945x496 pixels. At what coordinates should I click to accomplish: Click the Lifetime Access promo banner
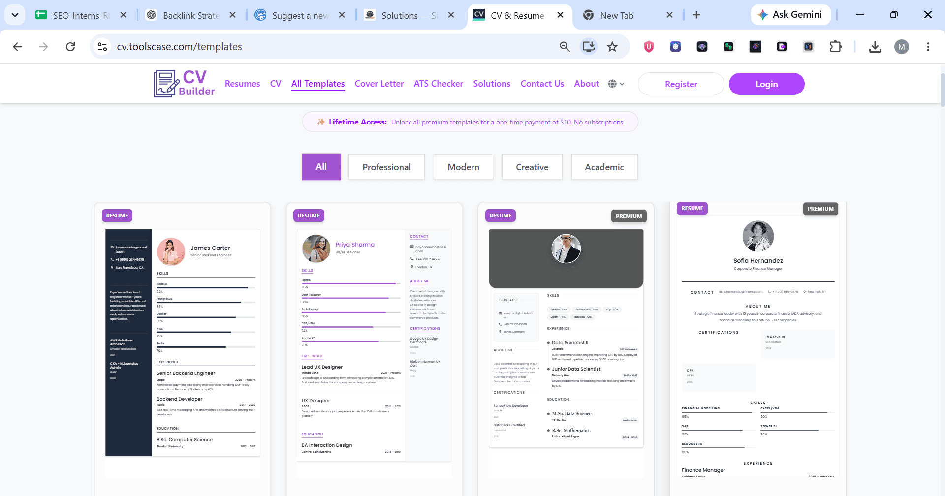470,122
